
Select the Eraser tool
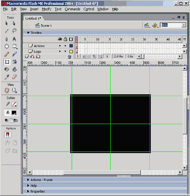click(14, 77)
